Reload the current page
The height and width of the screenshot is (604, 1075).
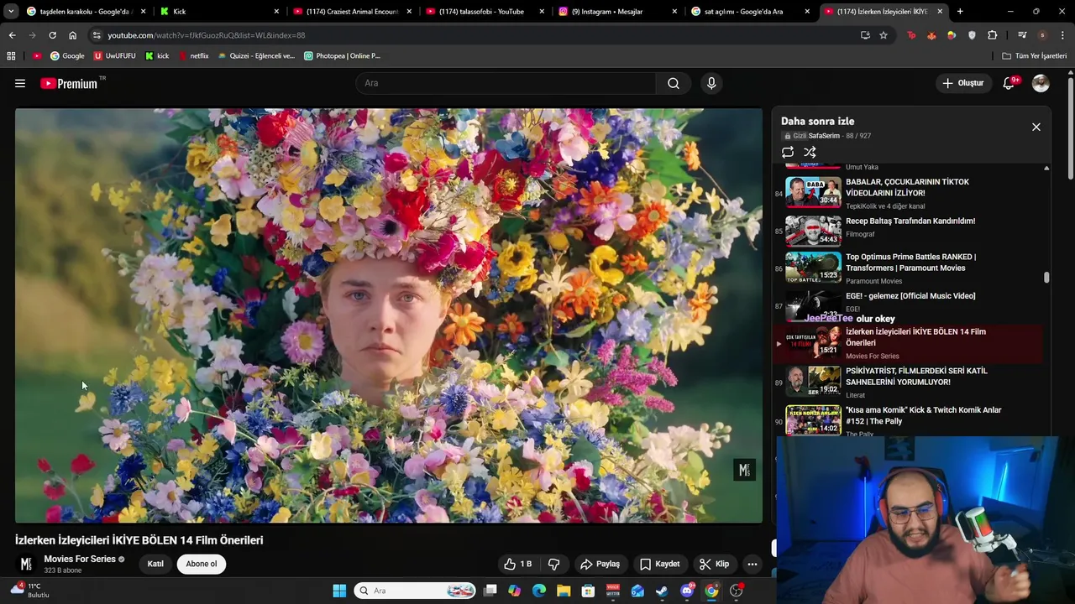52,35
